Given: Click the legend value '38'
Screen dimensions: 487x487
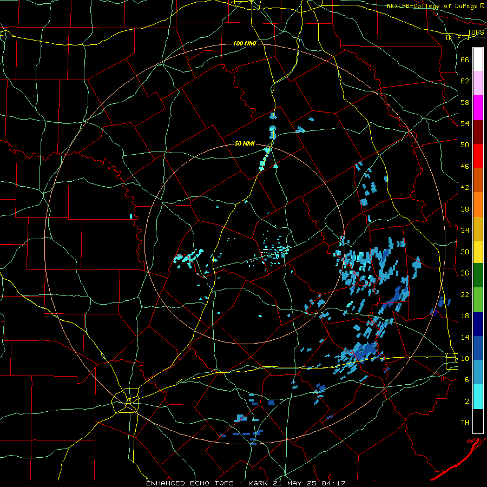Looking at the screenshot, I should tap(465, 209).
